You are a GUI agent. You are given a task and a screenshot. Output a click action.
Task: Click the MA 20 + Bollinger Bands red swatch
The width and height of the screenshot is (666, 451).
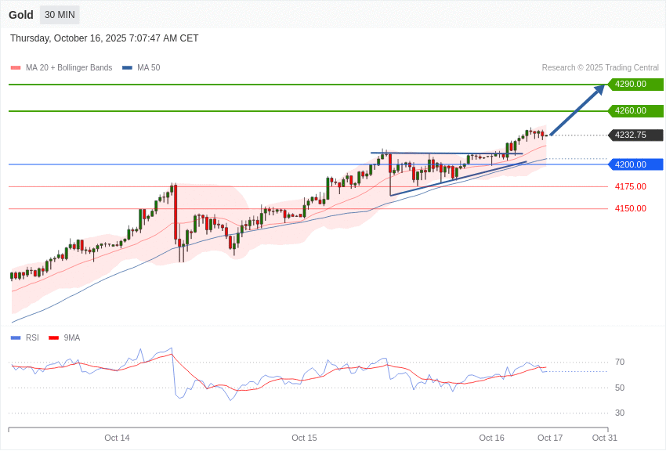(15, 68)
